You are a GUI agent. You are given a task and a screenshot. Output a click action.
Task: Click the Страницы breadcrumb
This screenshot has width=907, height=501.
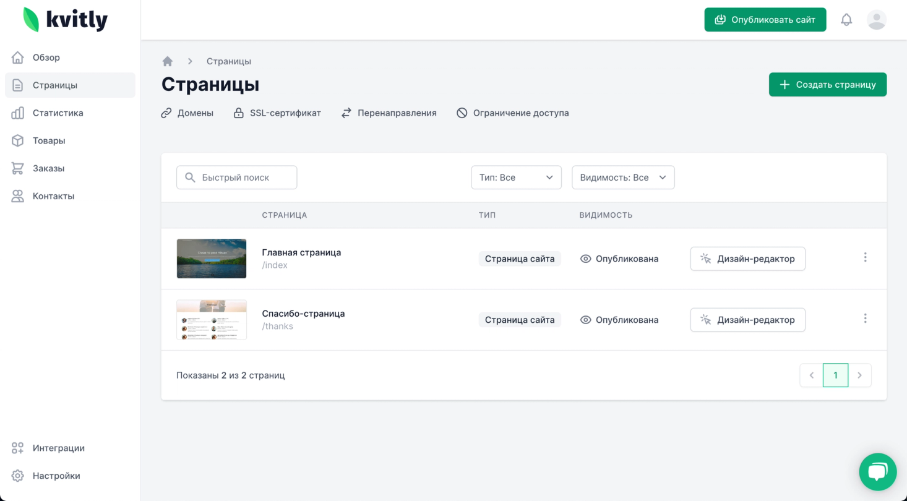[x=229, y=61]
